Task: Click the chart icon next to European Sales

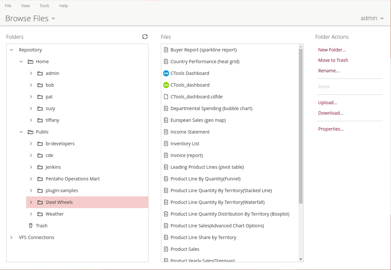Action: [x=166, y=120]
